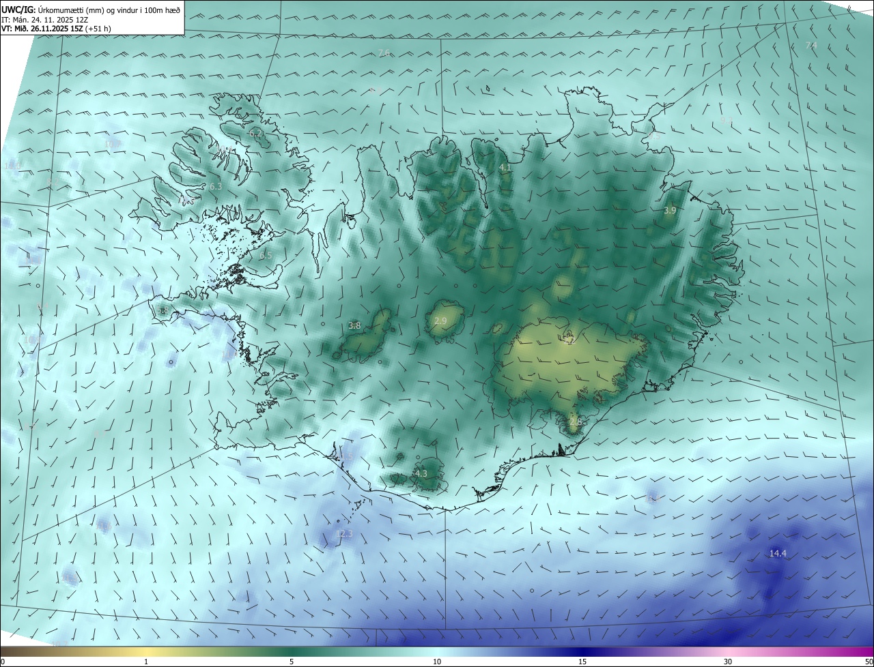
Task: Click the 4.3 value label
Action: click(421, 473)
